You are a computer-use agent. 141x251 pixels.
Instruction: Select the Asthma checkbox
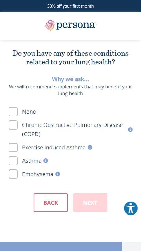pos(13,161)
